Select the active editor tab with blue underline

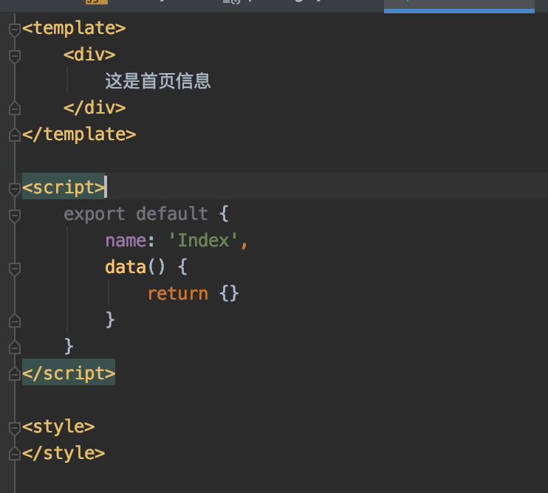[459, 7]
